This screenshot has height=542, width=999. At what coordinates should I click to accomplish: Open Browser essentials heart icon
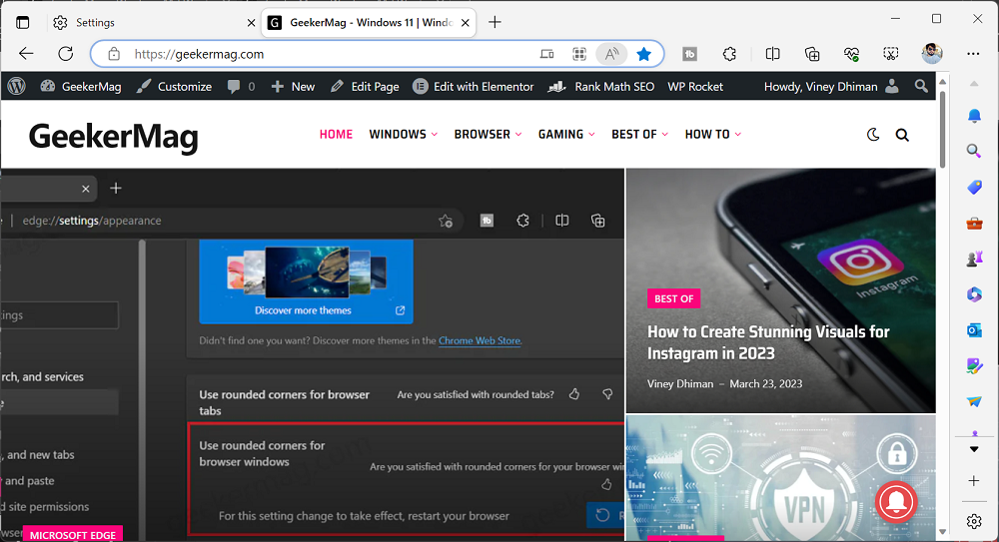(x=852, y=54)
